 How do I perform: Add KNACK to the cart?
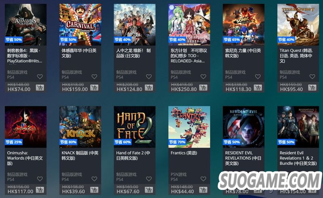[94, 190]
